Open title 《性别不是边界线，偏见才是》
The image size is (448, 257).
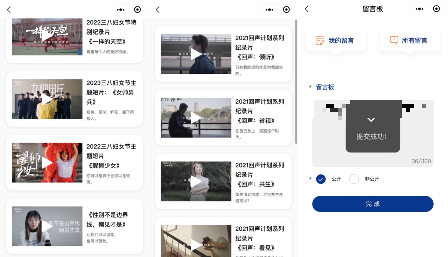point(107,220)
